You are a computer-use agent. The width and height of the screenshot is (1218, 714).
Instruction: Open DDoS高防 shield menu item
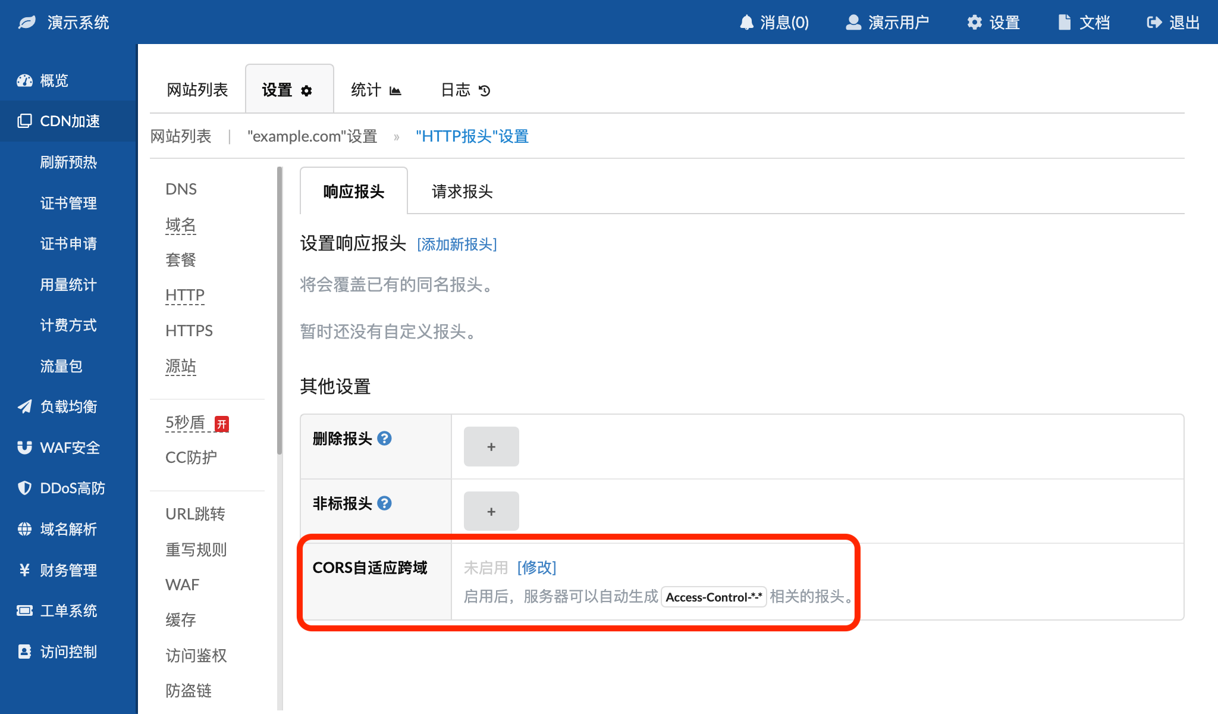tap(71, 488)
